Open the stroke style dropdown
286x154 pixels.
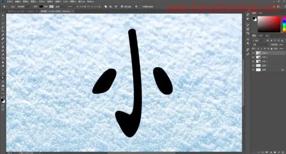(x=70, y=7)
